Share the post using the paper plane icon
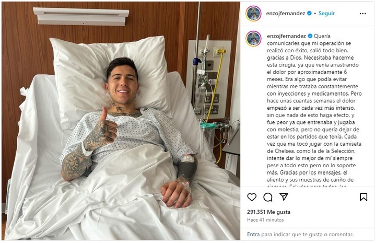Image resolution: width=376 pixels, height=243 pixels. pos(284,197)
